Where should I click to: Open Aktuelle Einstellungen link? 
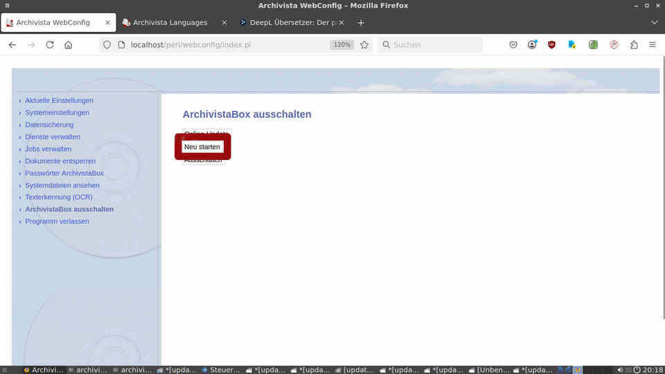(x=59, y=100)
